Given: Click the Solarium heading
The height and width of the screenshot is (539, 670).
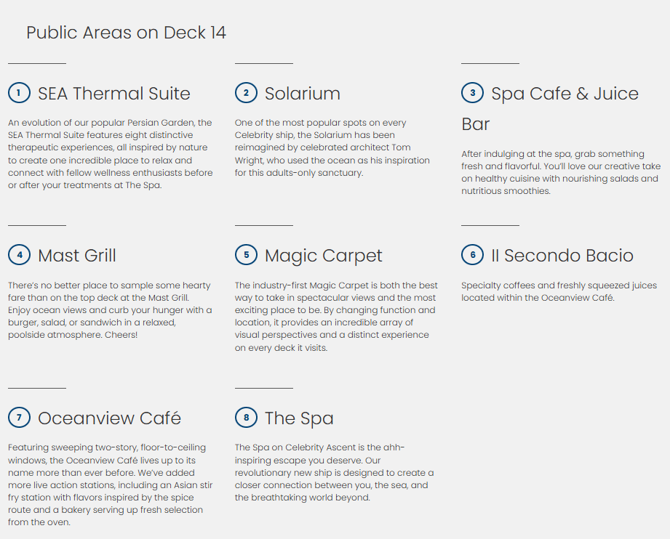Looking at the screenshot, I should (x=303, y=94).
